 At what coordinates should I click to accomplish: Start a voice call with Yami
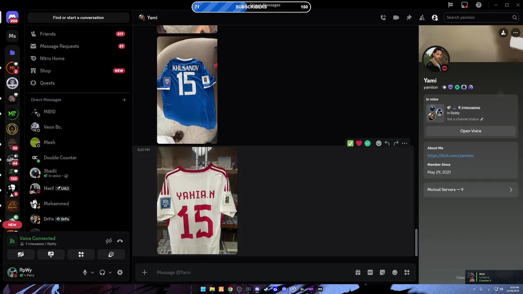(383, 18)
